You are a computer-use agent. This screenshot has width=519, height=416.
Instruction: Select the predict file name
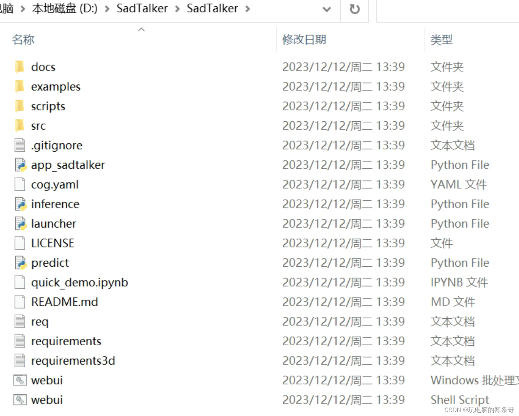coord(50,263)
